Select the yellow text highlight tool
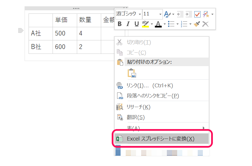 tap(145, 24)
